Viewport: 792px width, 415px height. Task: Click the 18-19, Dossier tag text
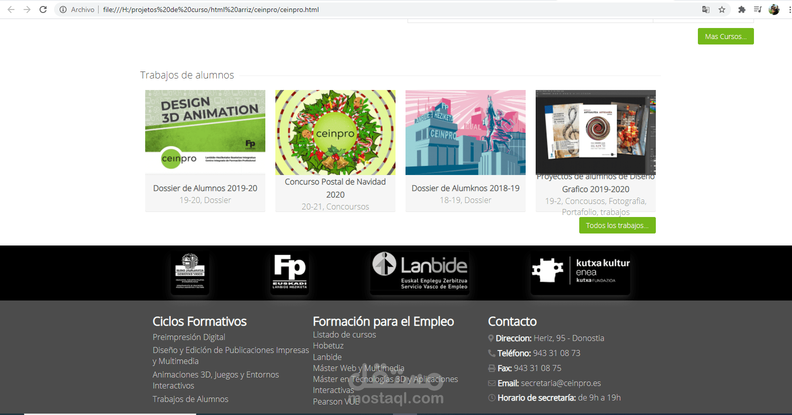tap(466, 200)
